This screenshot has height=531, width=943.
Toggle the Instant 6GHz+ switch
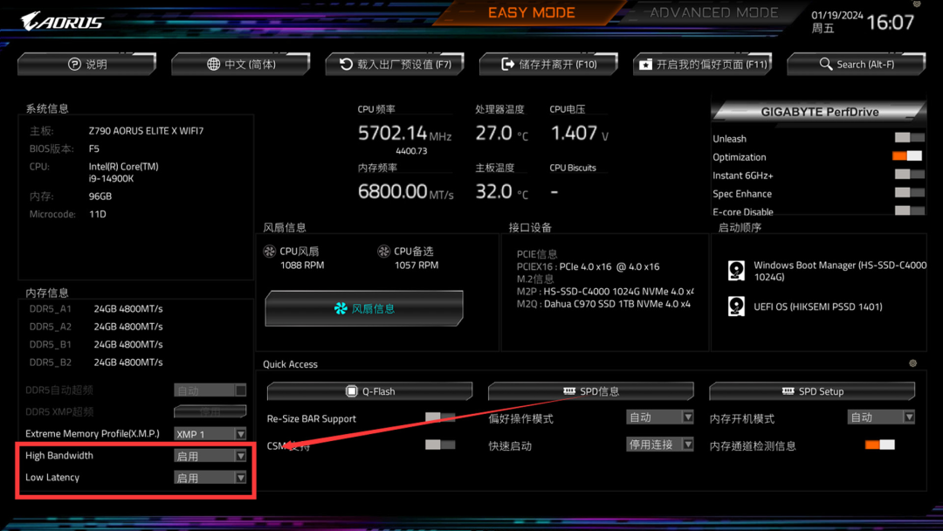pos(909,175)
